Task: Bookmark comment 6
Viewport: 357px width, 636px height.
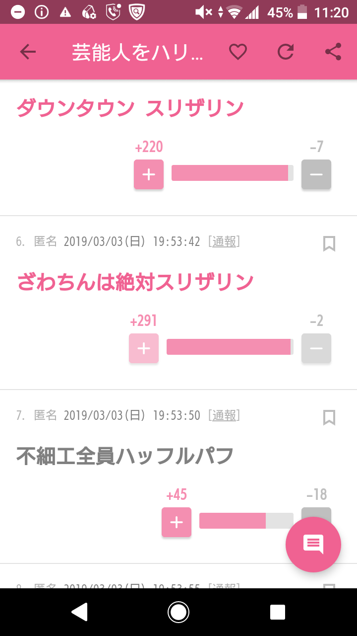Action: (x=329, y=243)
